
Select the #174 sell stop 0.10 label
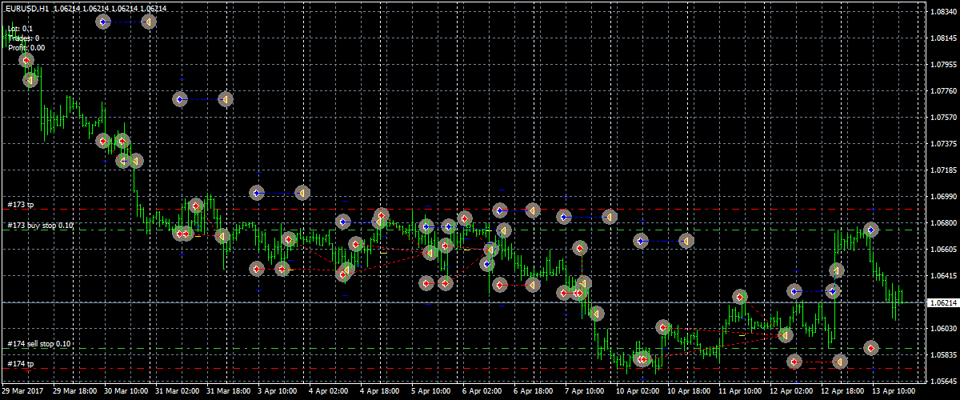coord(39,344)
